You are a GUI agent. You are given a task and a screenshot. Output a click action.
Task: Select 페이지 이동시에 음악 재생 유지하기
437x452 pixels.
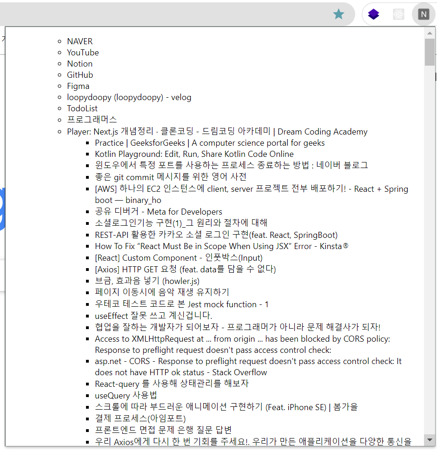(162, 292)
